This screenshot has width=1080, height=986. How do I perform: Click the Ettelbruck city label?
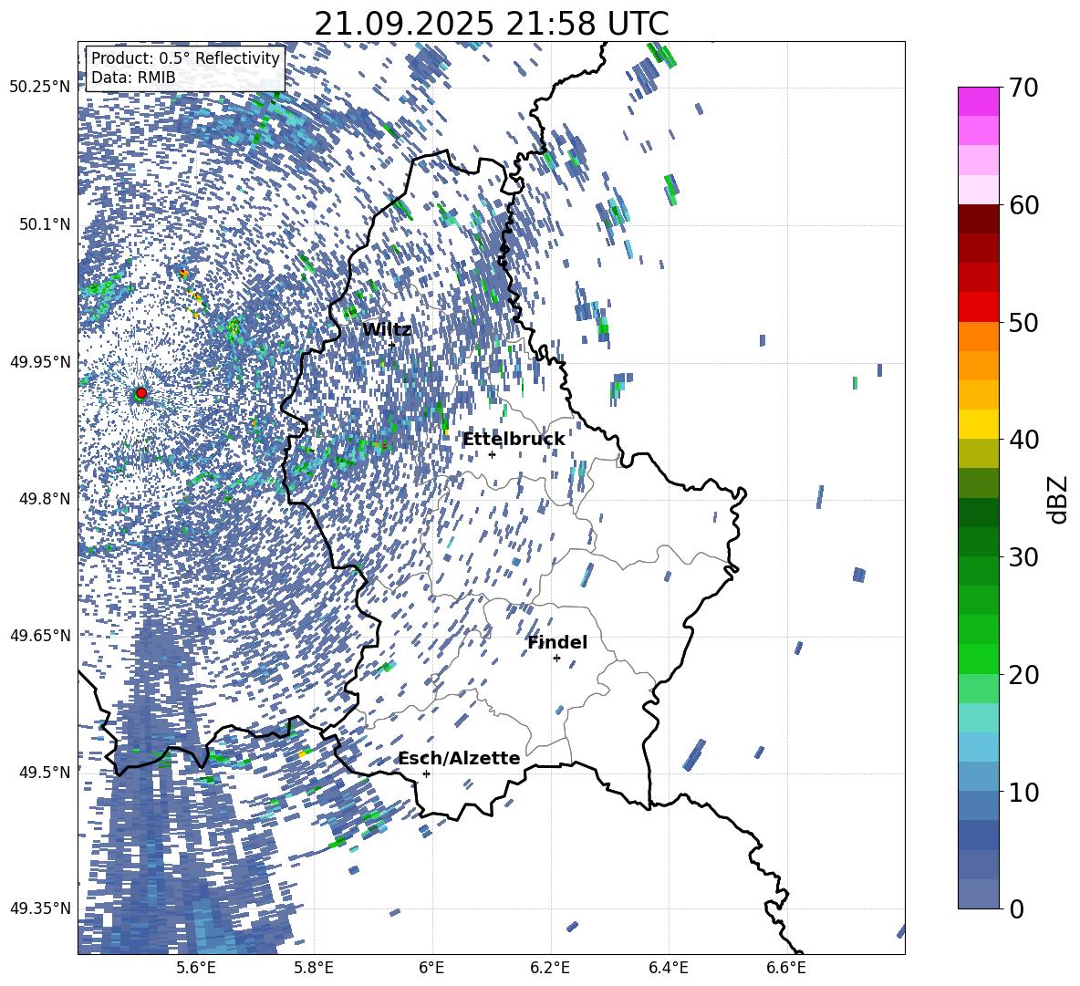[514, 439]
